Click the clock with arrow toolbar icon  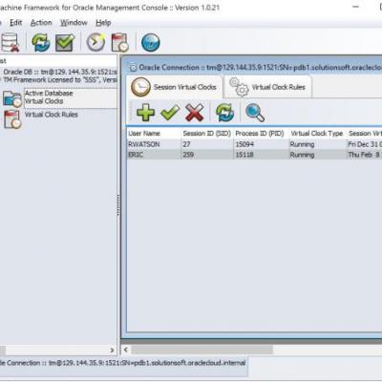pyautogui.click(x=95, y=42)
